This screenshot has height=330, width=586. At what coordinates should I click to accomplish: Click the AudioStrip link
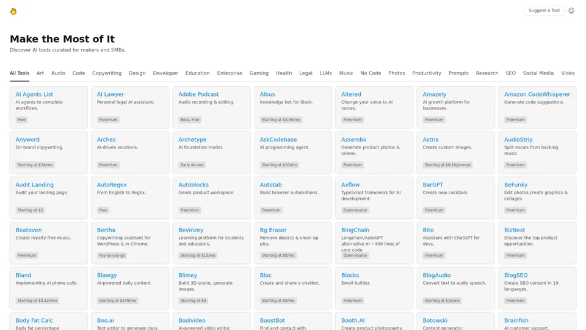[518, 139]
